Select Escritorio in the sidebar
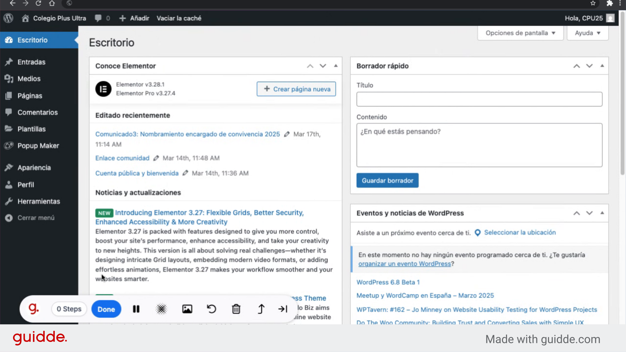 pyautogui.click(x=39, y=40)
